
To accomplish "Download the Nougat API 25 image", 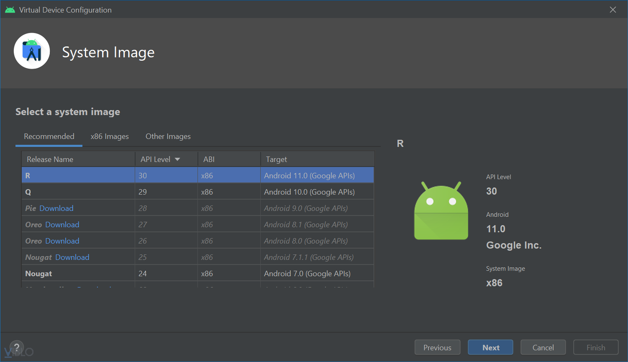I will pyautogui.click(x=72, y=257).
